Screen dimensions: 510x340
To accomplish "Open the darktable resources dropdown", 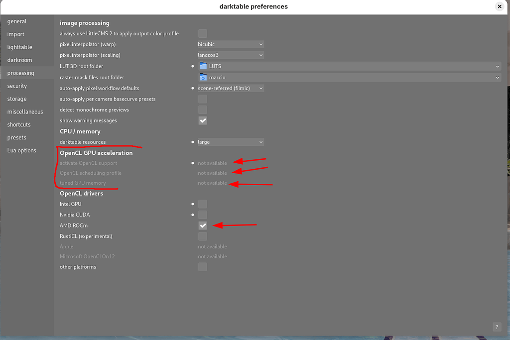I will pos(231,142).
